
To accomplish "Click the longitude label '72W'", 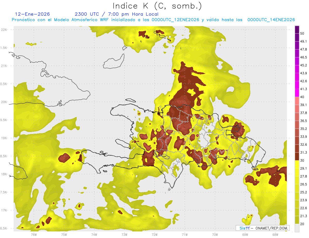I will [154, 234].
